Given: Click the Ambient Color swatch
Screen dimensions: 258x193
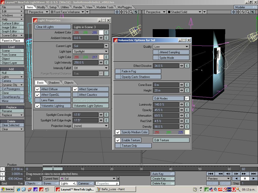Looking at the screenshot, I should (x=101, y=32).
